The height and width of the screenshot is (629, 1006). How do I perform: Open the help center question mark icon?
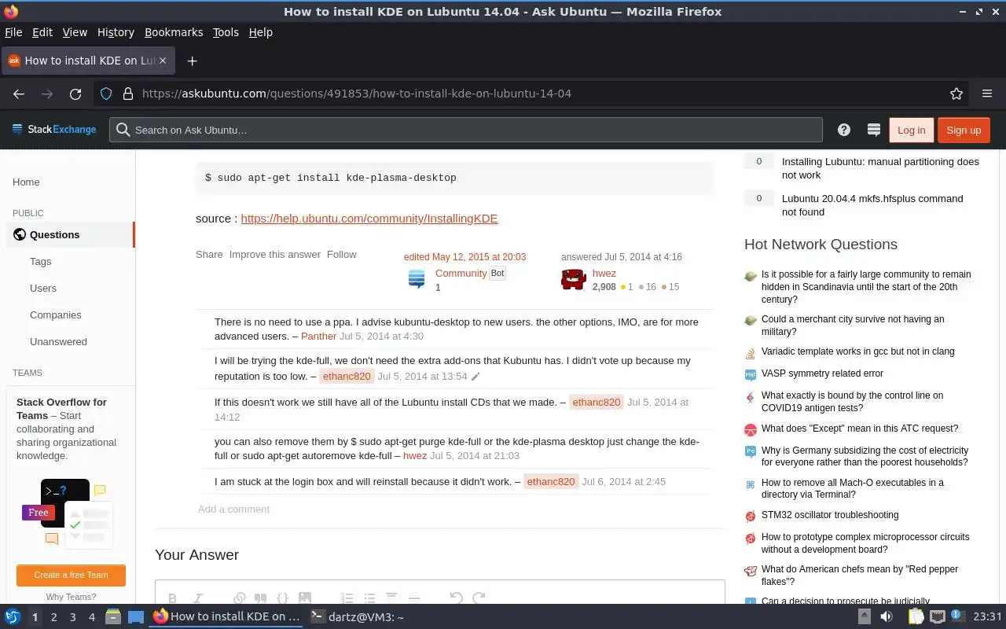[844, 130]
